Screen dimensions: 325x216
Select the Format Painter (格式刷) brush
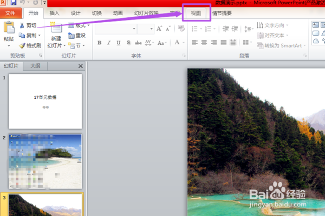[22, 45]
